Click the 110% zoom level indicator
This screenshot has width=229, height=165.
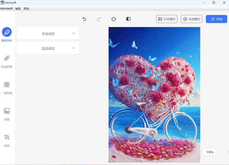click(x=210, y=152)
